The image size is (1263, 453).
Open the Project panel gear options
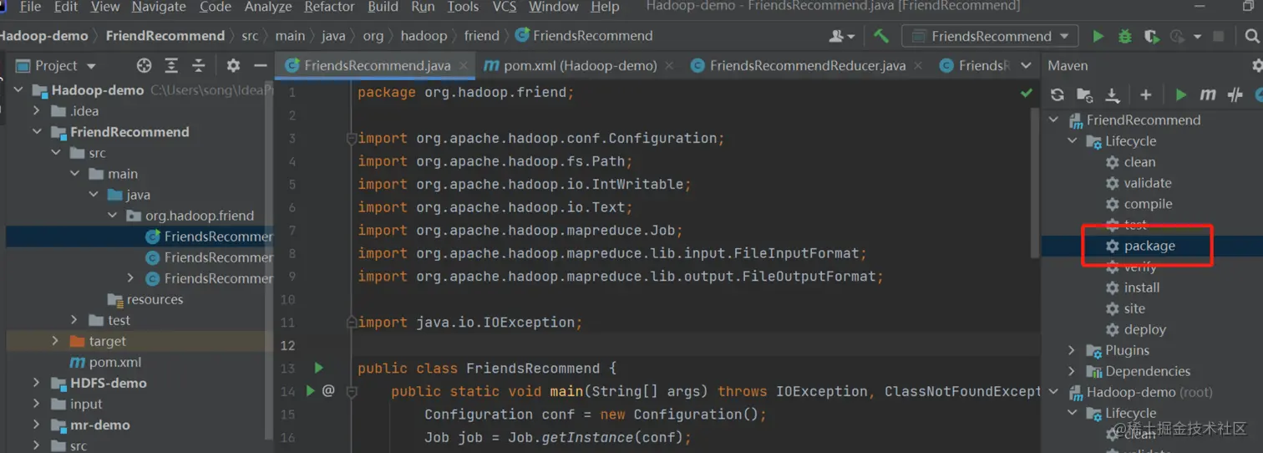click(233, 65)
